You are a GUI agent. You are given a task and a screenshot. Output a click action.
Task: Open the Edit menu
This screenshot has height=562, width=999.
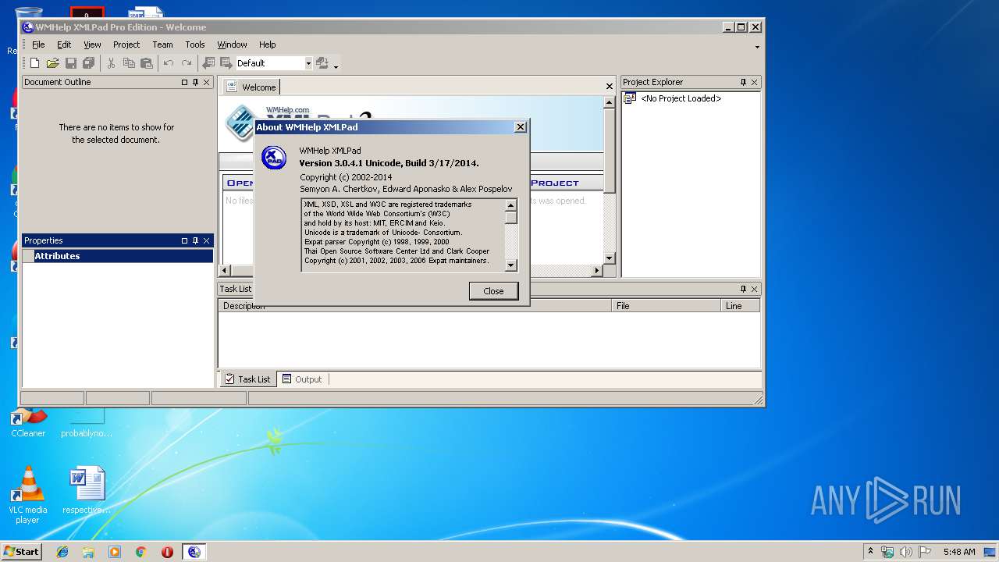click(64, 44)
